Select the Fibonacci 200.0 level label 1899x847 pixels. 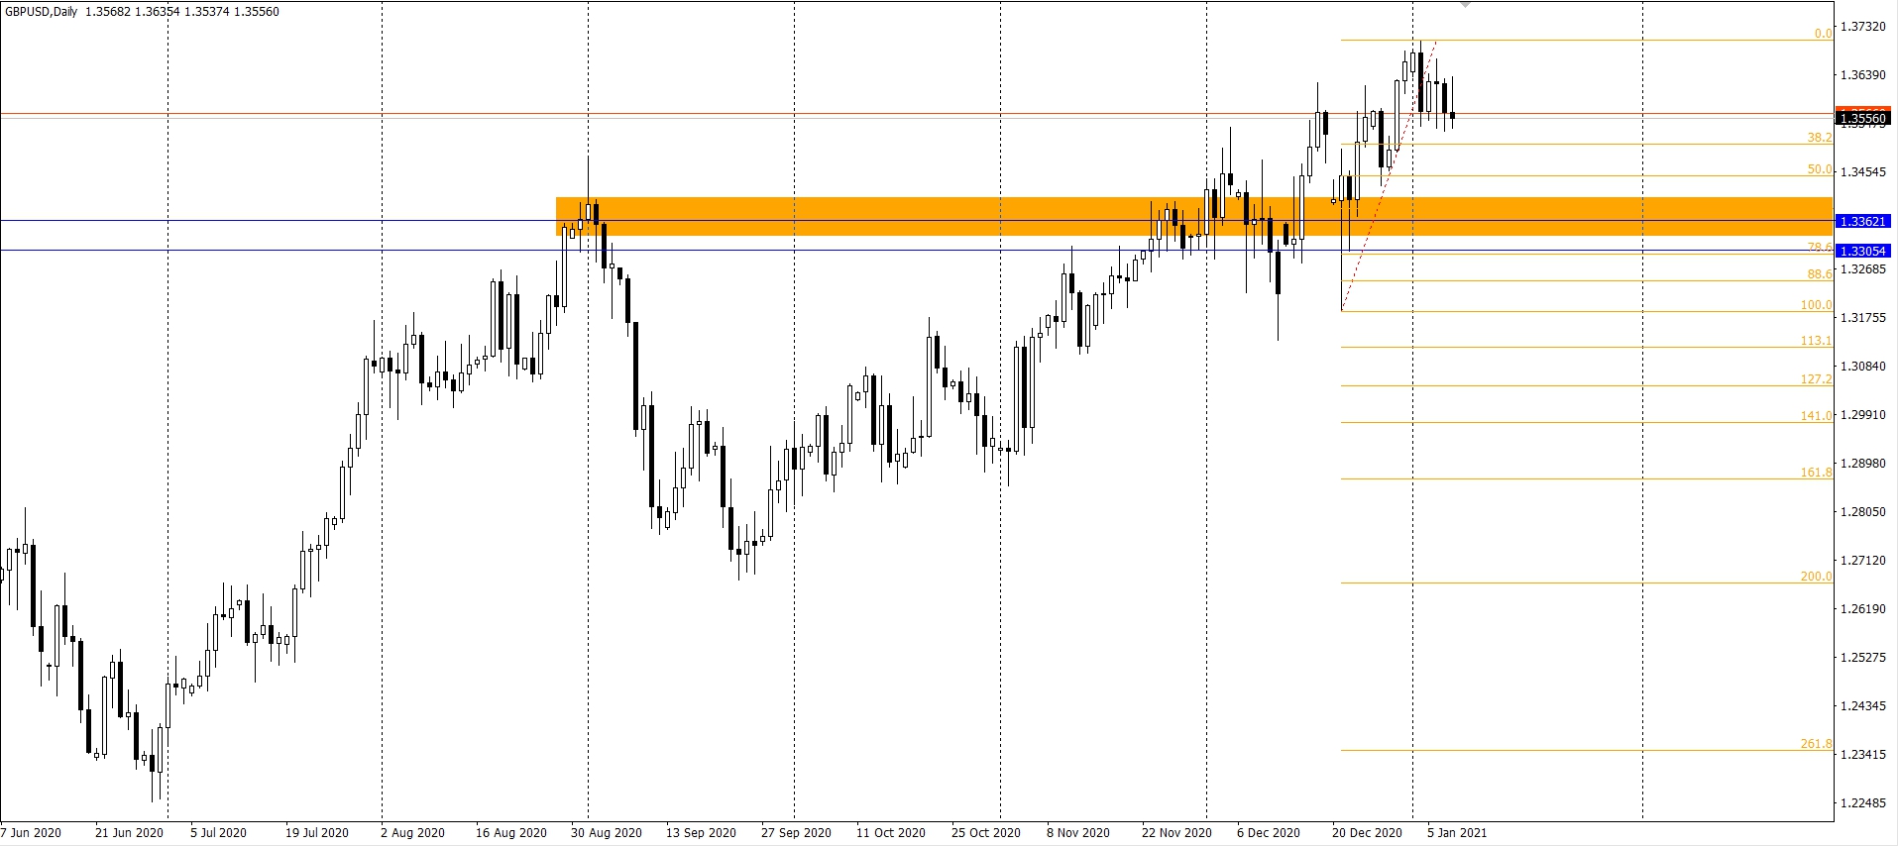pos(1816,577)
